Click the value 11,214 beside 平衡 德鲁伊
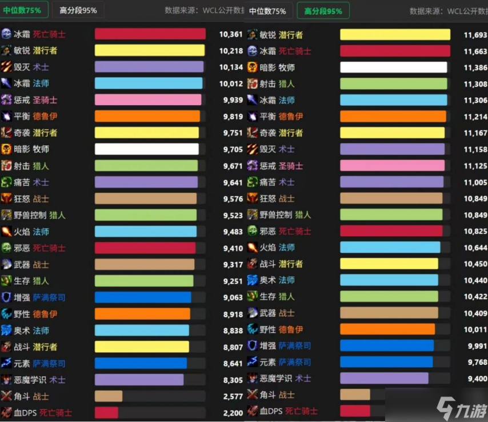Screen dimensions: 488x422 (x=475, y=117)
